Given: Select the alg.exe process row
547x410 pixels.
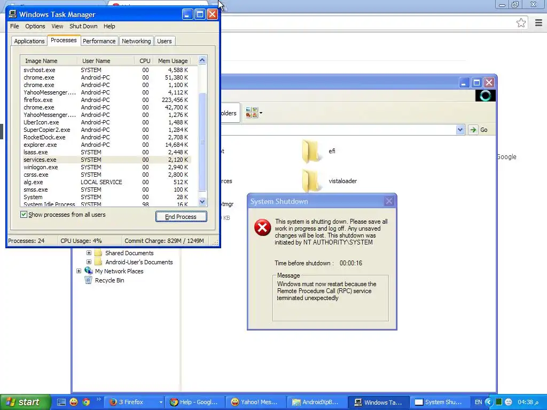Looking at the screenshot, I should click(x=106, y=182).
